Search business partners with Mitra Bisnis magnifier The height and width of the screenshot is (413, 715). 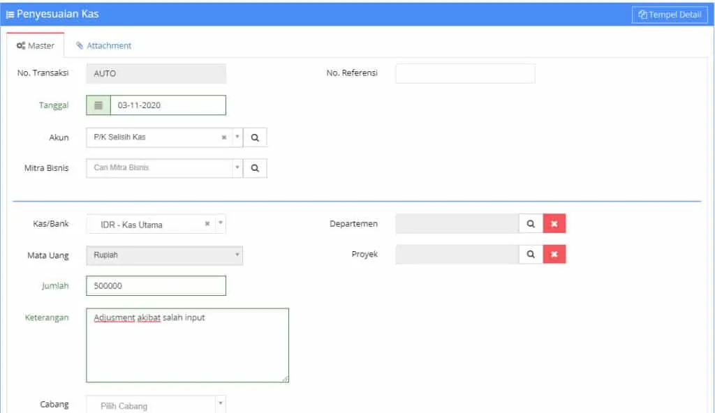tap(255, 167)
